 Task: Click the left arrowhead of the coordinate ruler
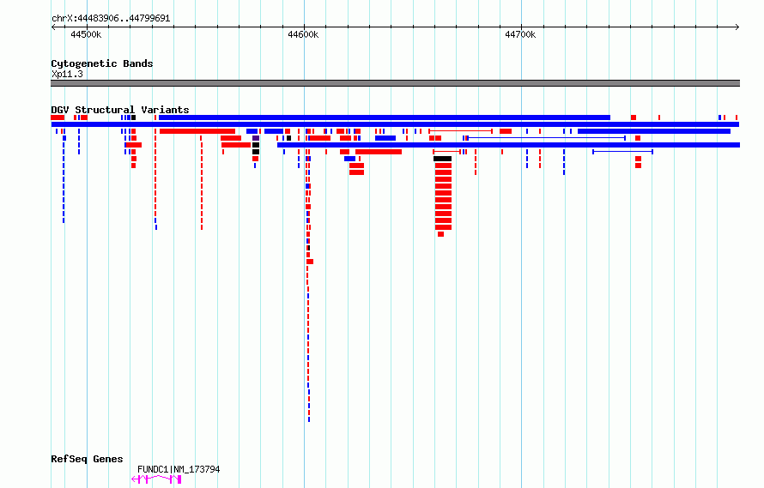[x=53, y=27]
